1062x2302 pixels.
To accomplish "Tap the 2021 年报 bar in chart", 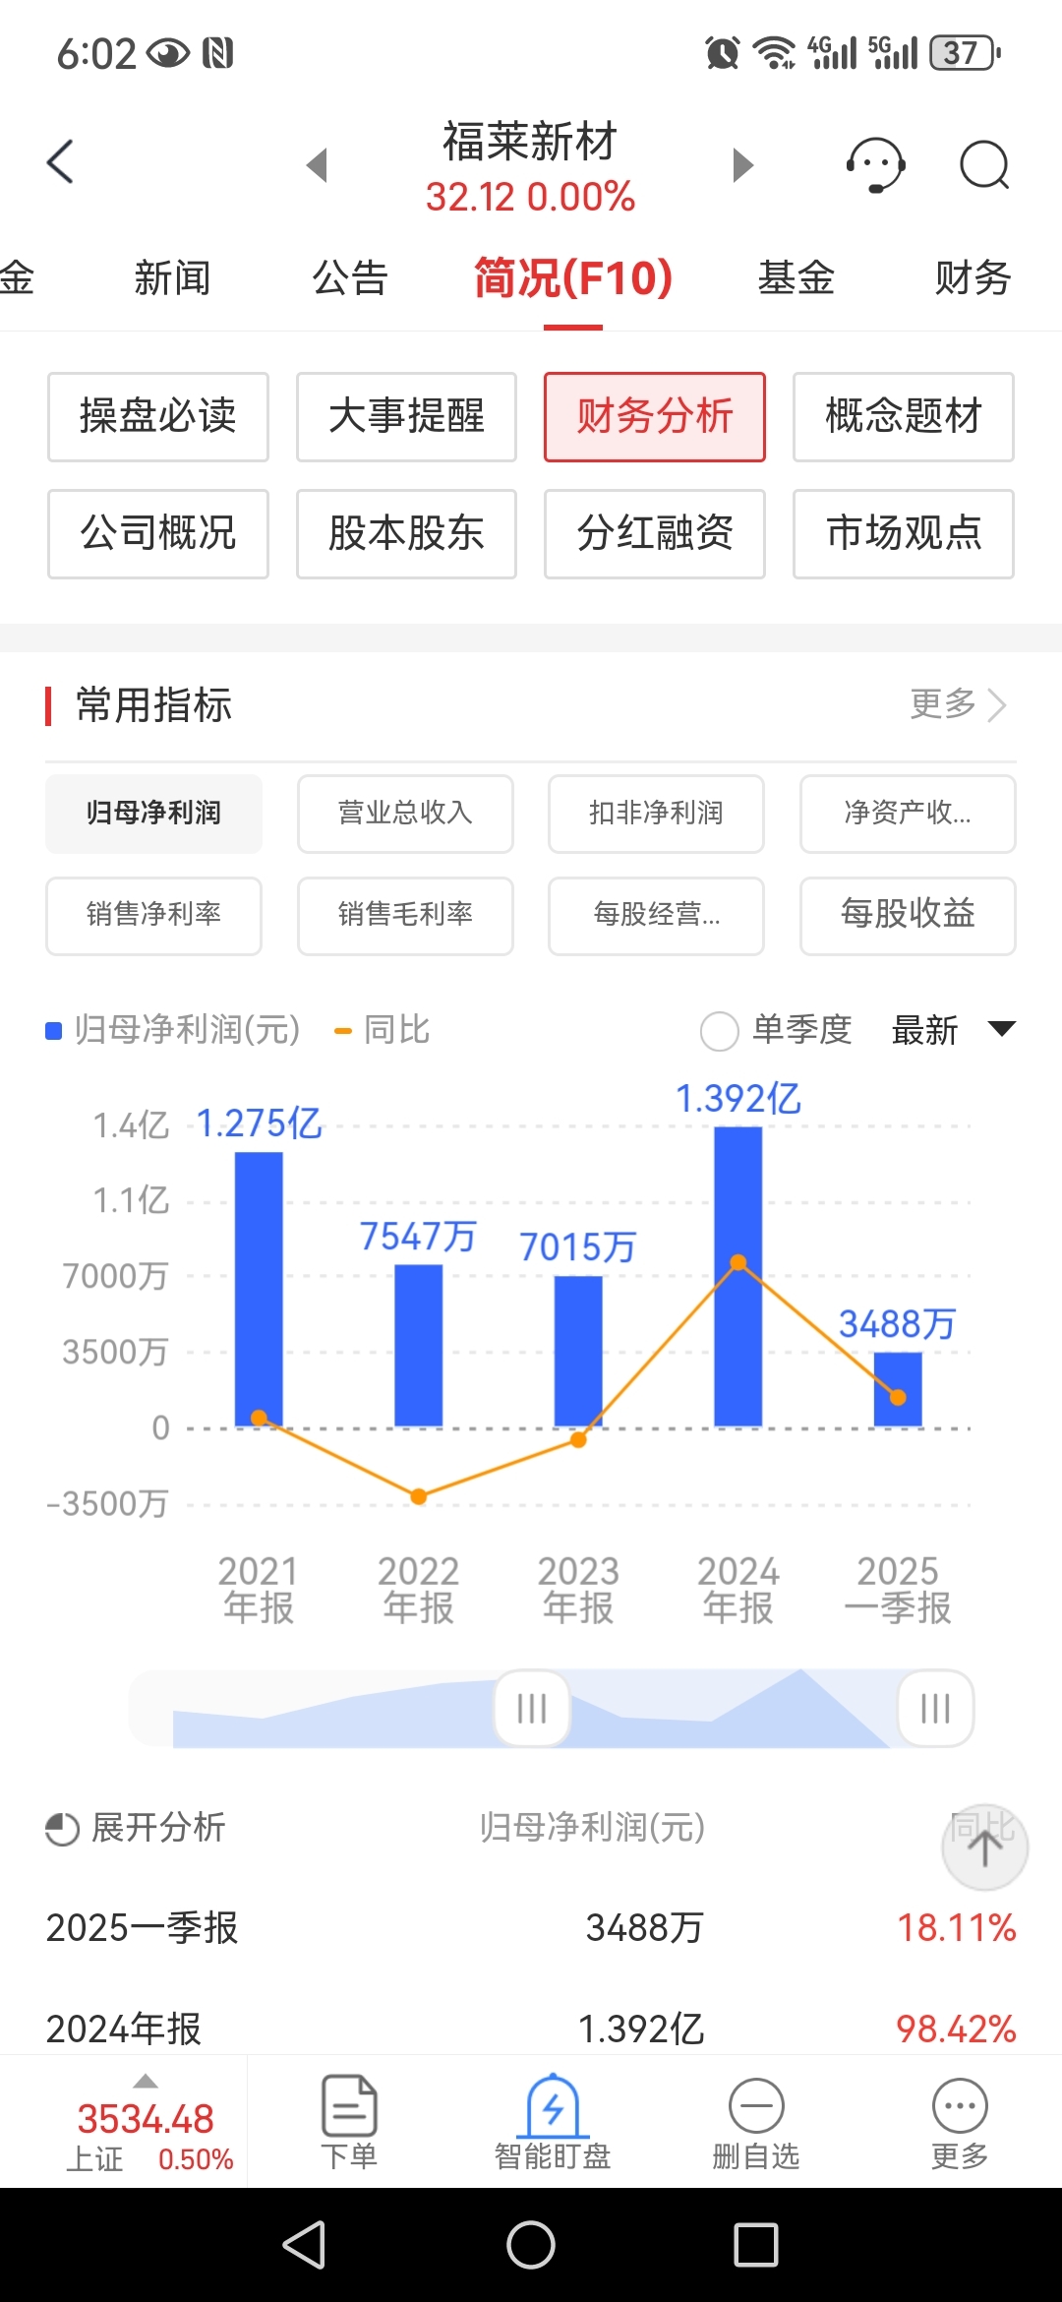I will point(259,1289).
